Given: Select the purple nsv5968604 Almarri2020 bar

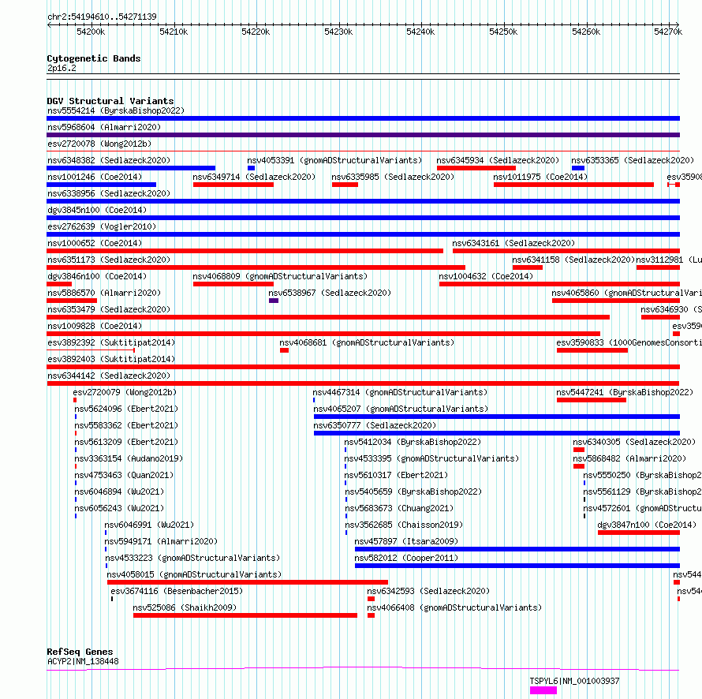Looking at the screenshot, I should (363, 135).
